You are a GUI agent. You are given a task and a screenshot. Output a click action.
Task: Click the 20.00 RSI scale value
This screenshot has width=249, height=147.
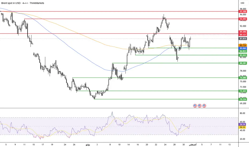point(242,139)
